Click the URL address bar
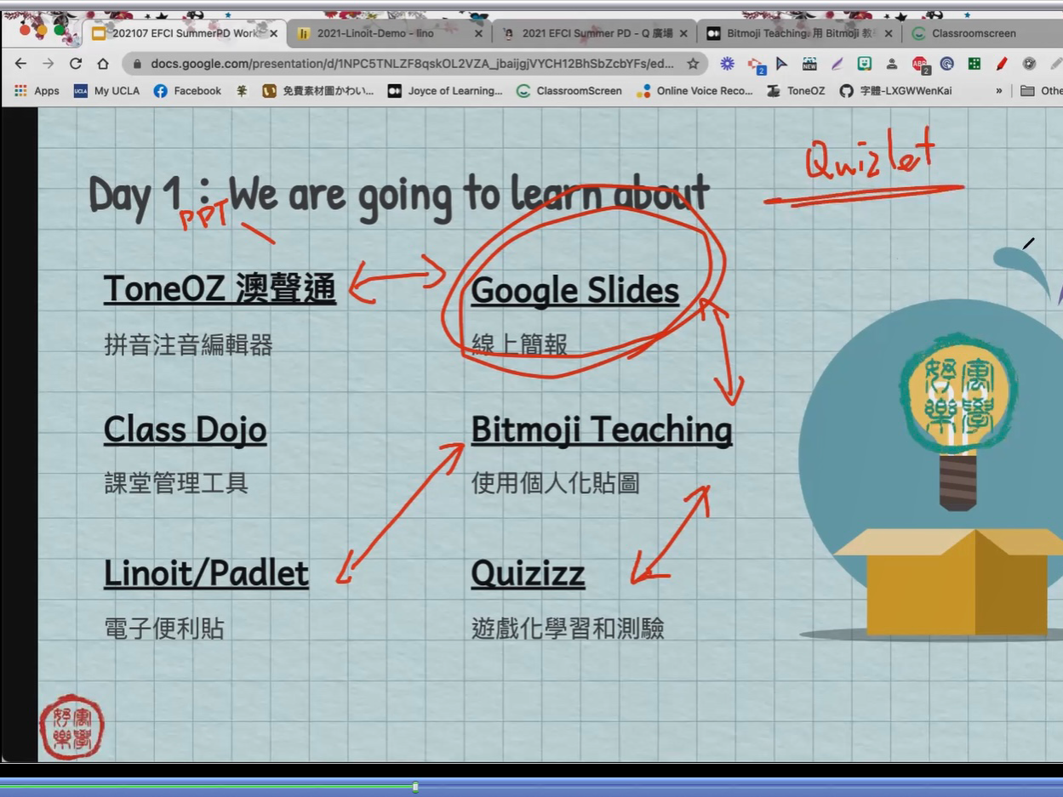 click(409, 64)
